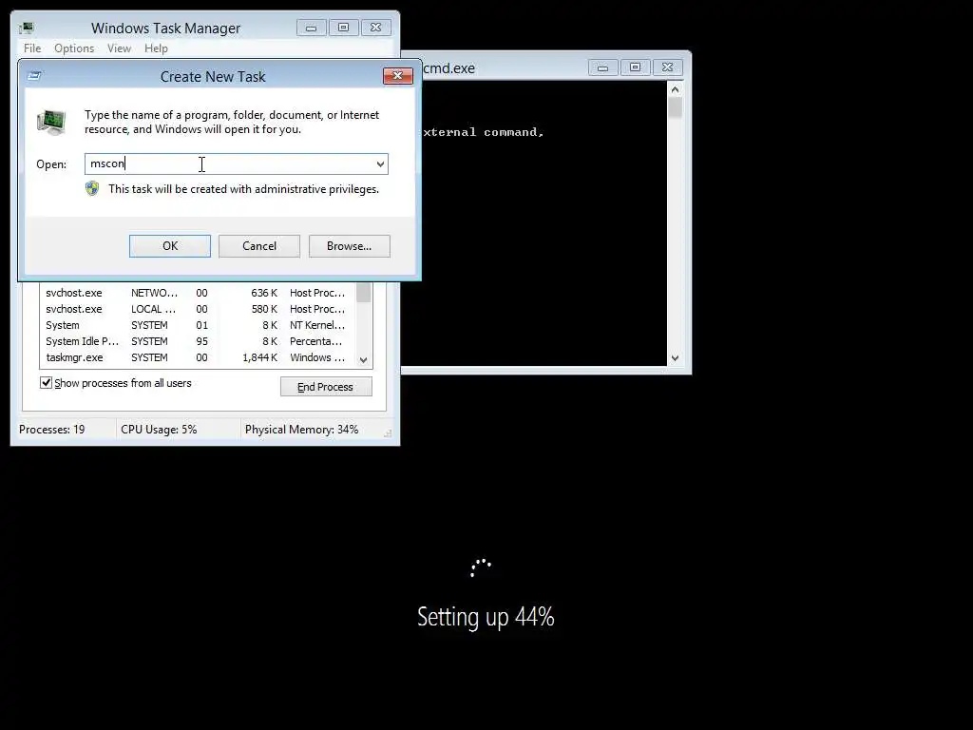Open the Help menu in Task Manager

coord(156,48)
